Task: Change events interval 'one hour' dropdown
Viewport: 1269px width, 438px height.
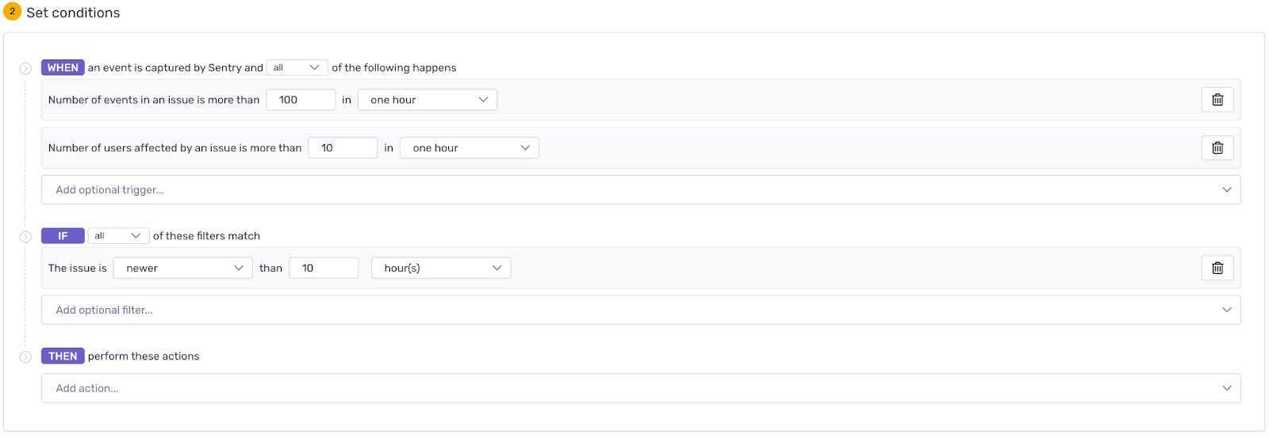Action: tap(427, 100)
